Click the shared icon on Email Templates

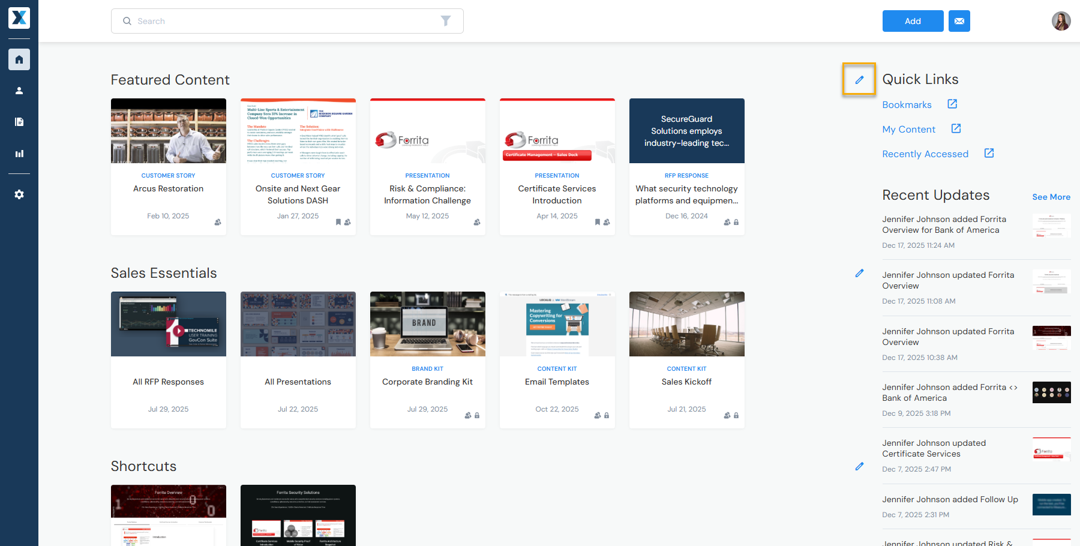point(598,415)
